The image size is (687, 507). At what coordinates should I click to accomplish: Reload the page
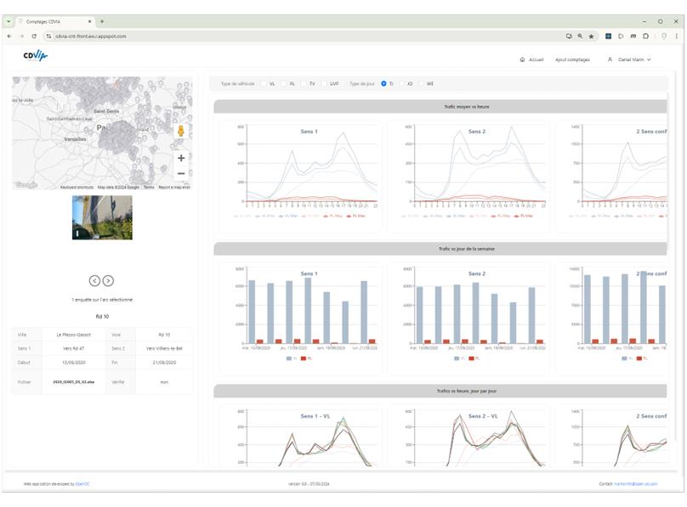(34, 37)
